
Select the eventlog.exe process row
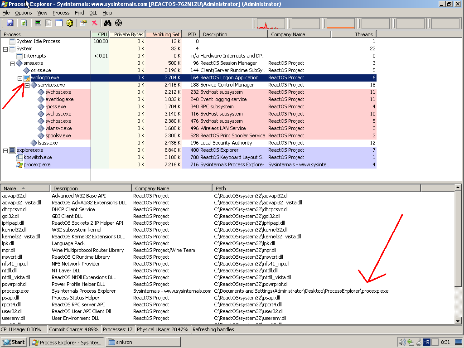(188, 99)
